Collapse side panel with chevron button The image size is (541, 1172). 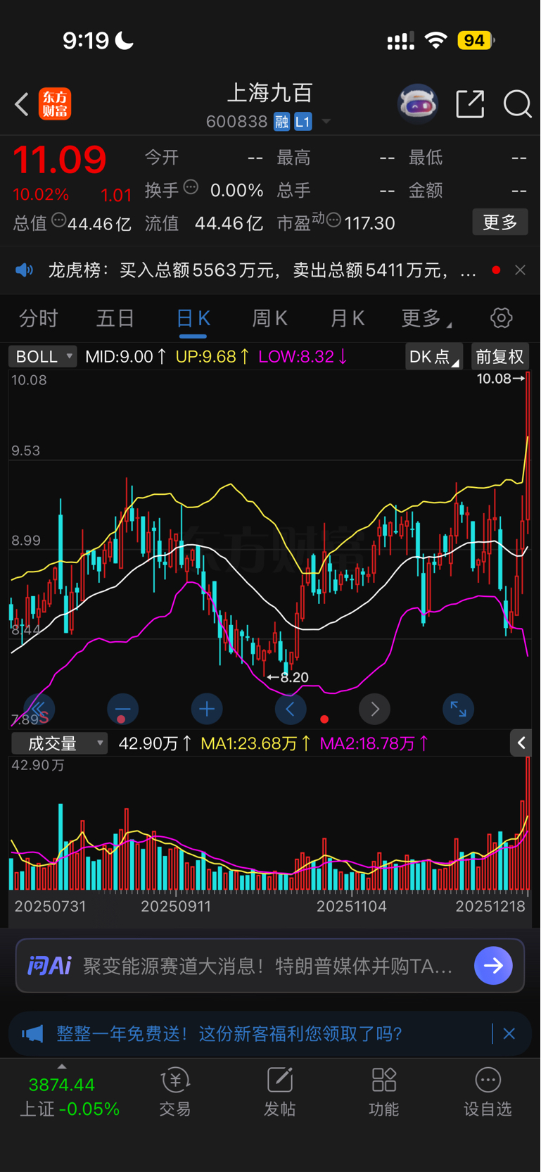pos(521,743)
